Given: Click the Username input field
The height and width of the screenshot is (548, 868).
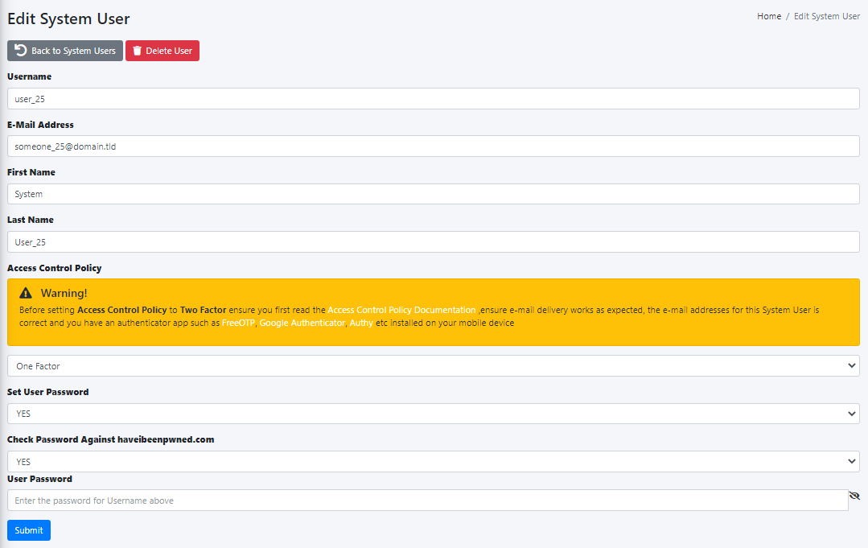Looking at the screenshot, I should pos(434,98).
